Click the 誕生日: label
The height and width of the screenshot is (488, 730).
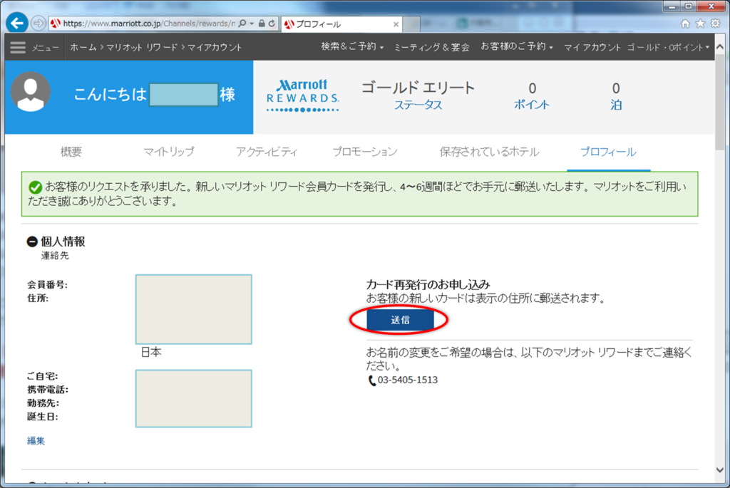[42, 417]
